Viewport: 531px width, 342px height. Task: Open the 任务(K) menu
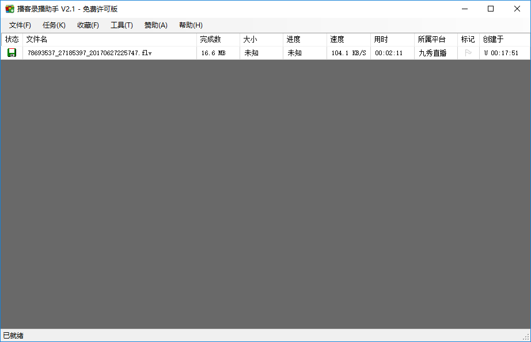(53, 25)
